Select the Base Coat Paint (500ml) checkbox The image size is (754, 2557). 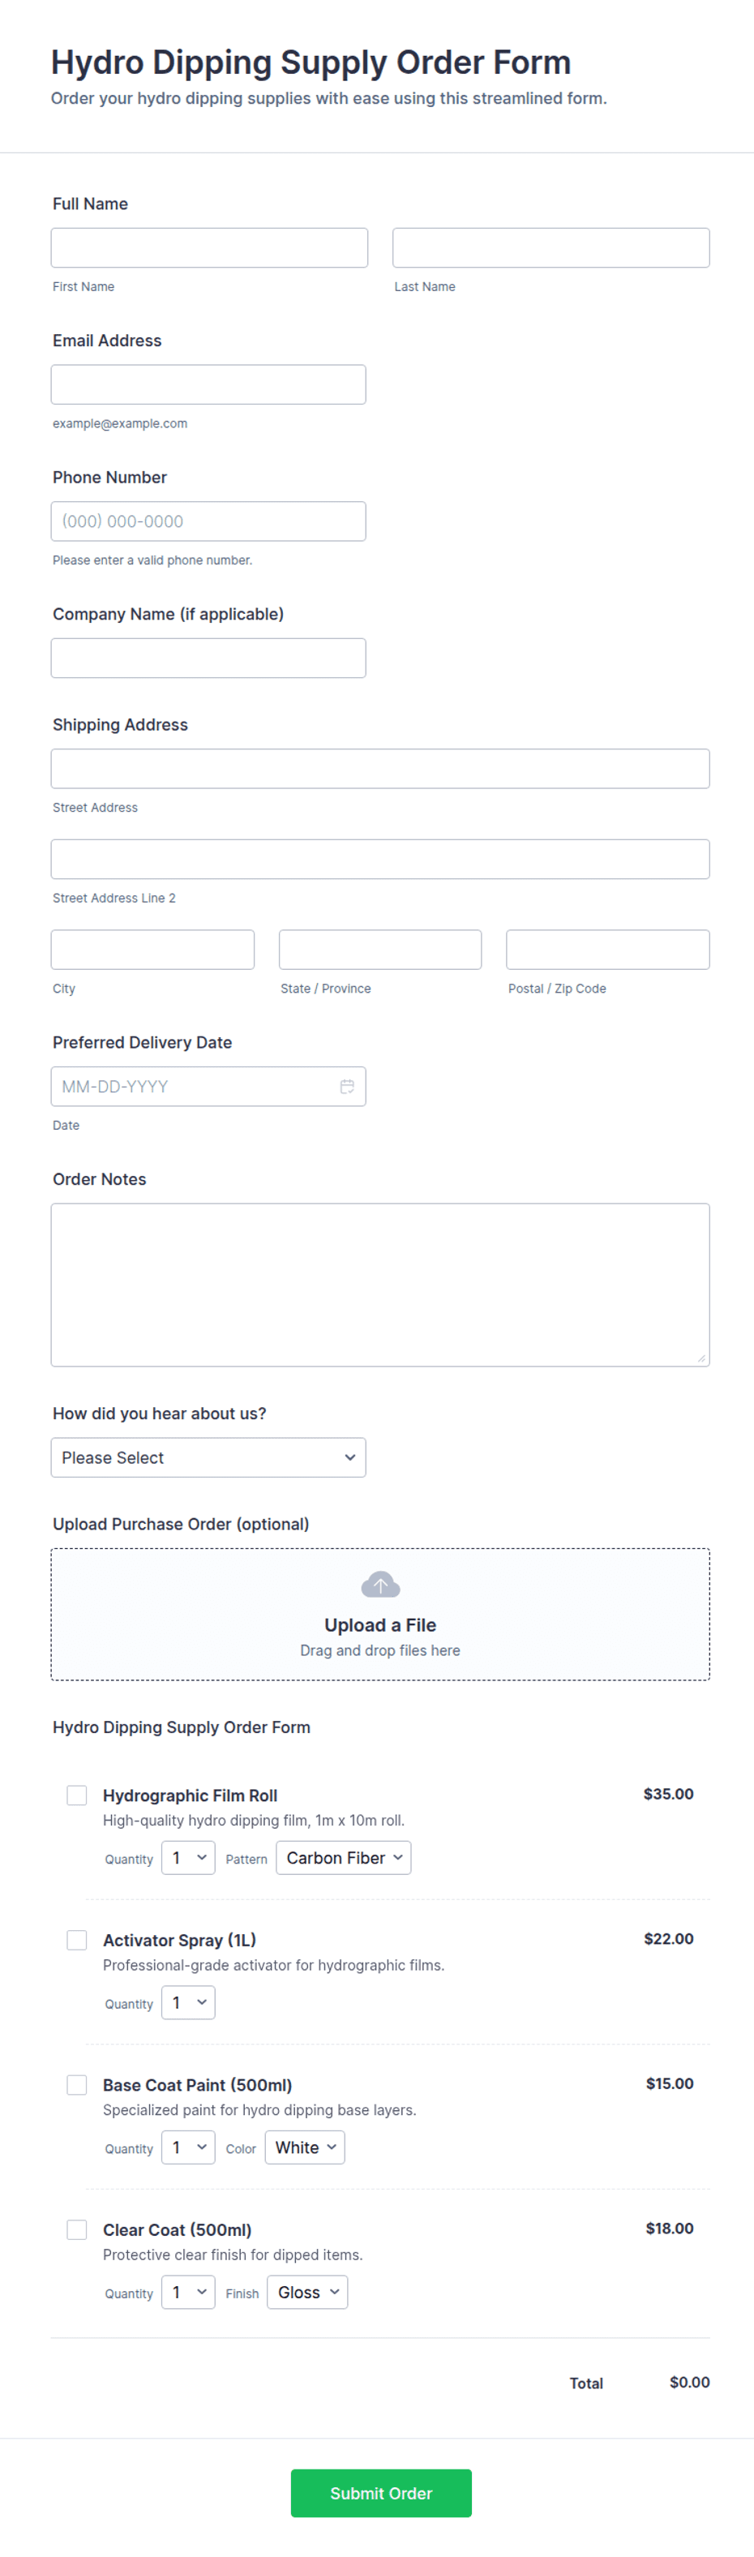click(76, 2084)
